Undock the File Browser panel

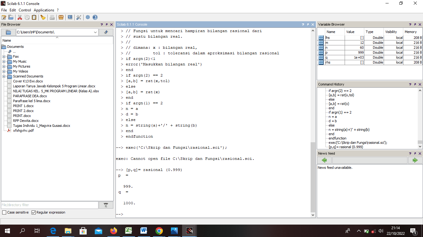(x=107, y=24)
